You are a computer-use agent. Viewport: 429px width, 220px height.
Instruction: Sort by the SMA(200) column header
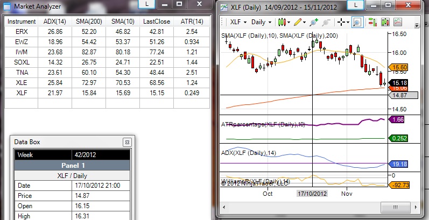tap(89, 22)
